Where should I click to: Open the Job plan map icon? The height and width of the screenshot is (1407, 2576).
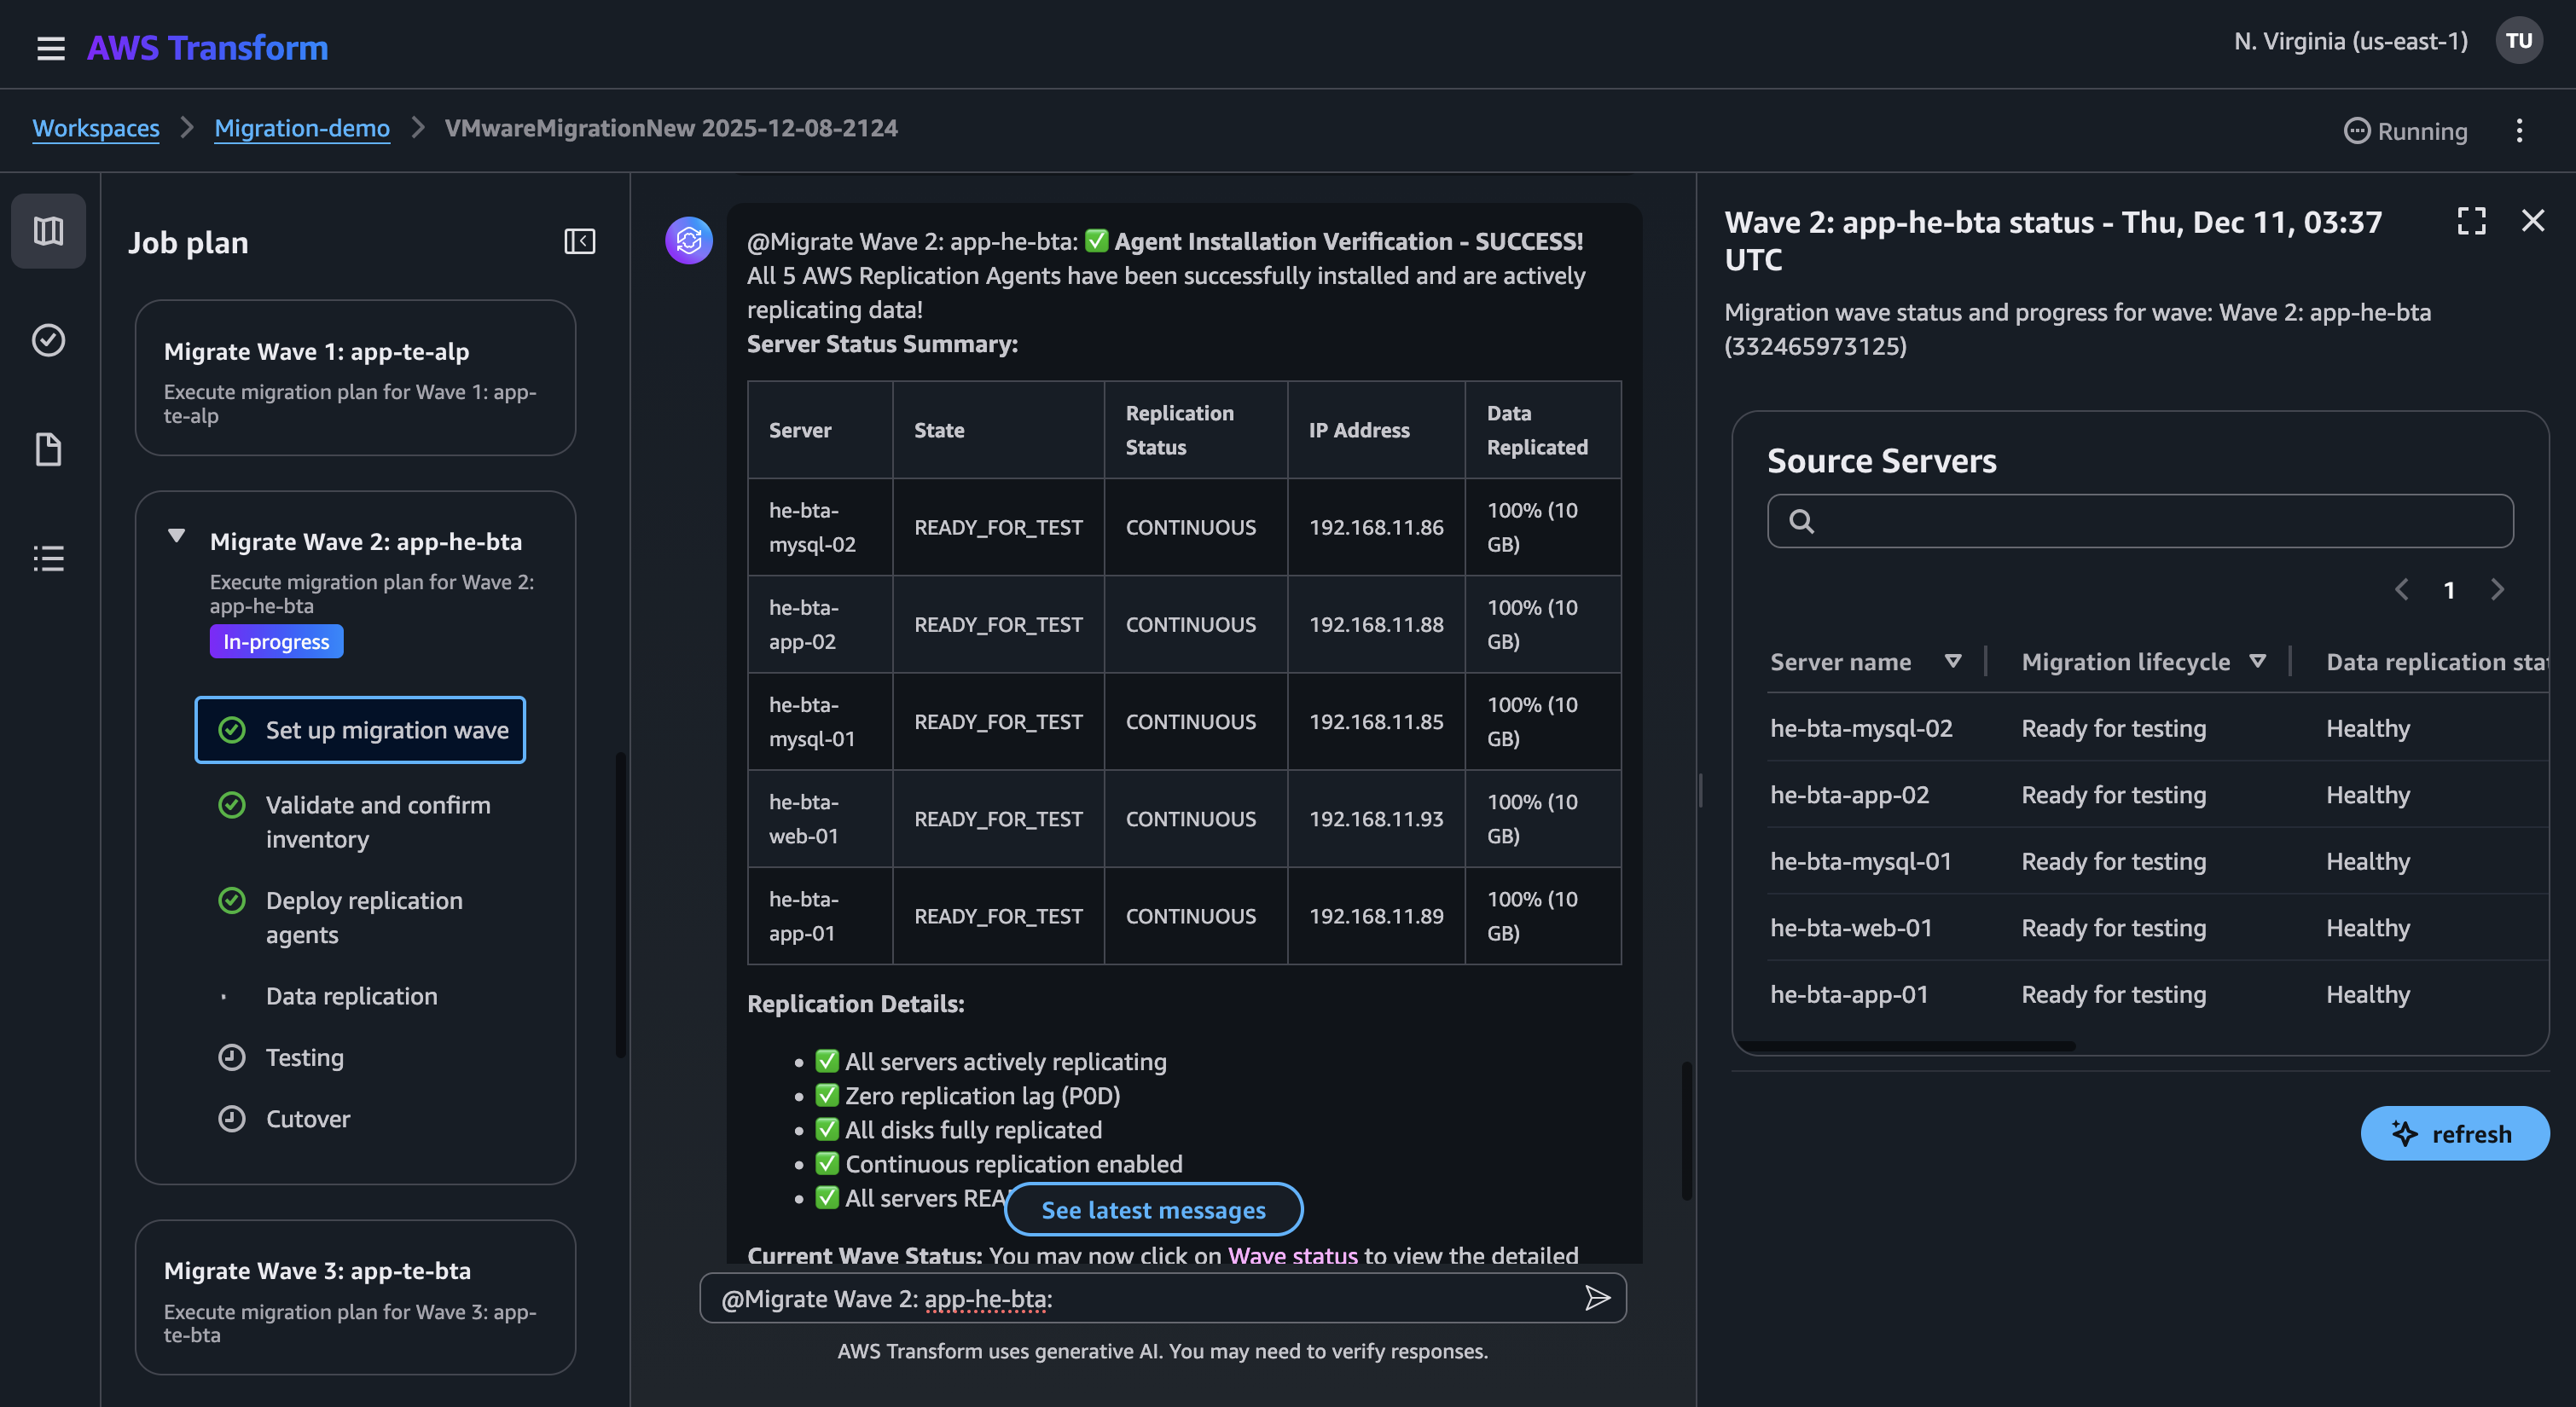(x=48, y=230)
